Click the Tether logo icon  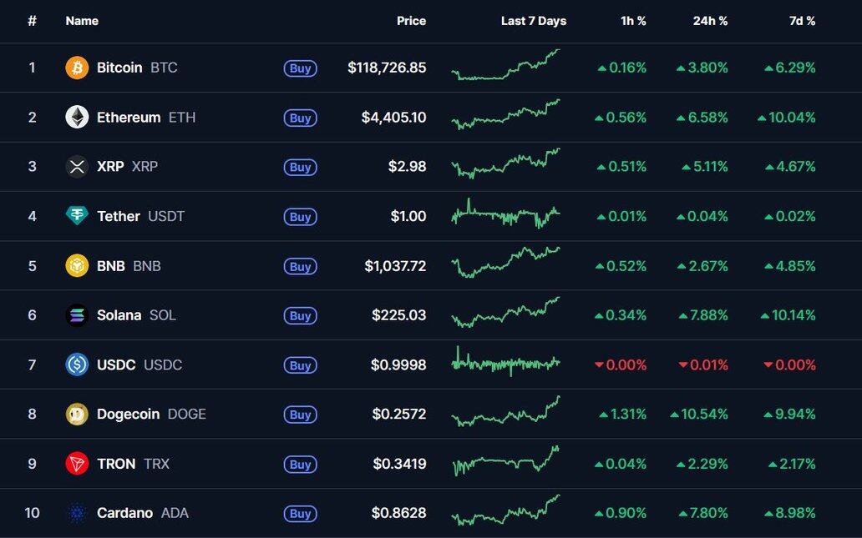pos(77,216)
